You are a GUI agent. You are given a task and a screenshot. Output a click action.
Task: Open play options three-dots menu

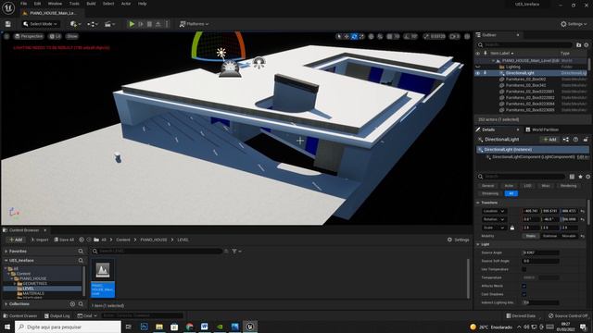[x=167, y=24]
